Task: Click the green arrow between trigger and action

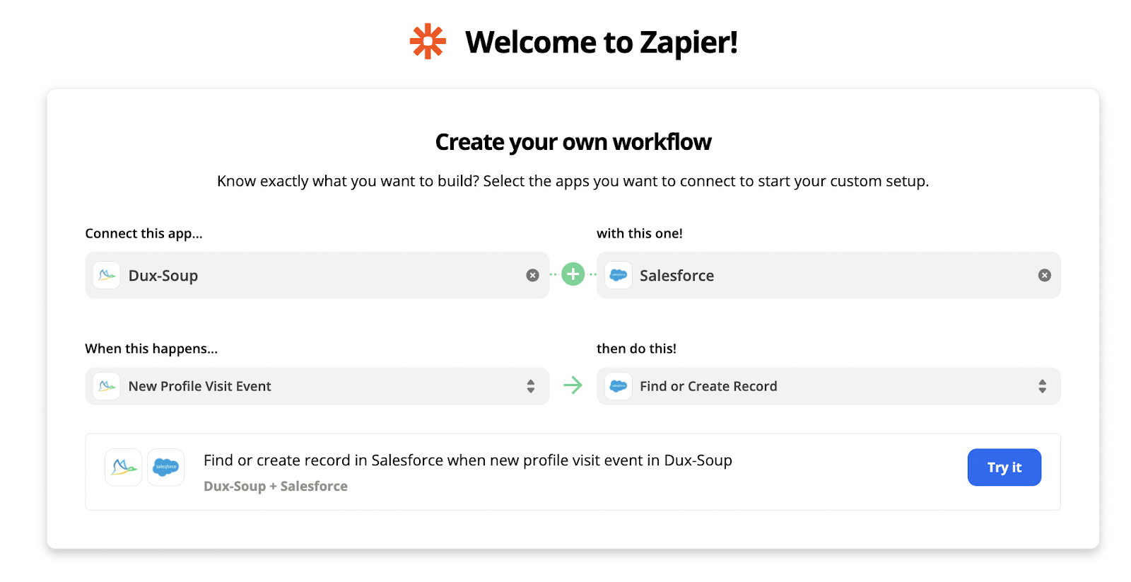Action: tap(573, 385)
